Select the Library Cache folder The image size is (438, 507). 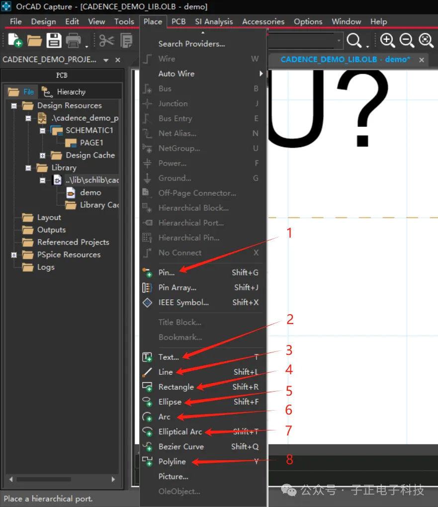[99, 205]
